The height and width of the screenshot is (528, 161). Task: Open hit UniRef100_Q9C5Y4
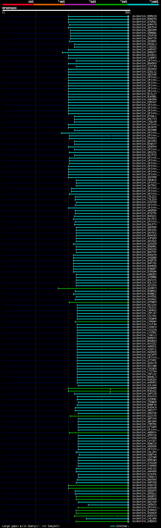click(x=144, y=27)
